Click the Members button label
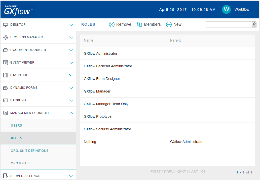This screenshot has width=260, height=180. tap(152, 24)
